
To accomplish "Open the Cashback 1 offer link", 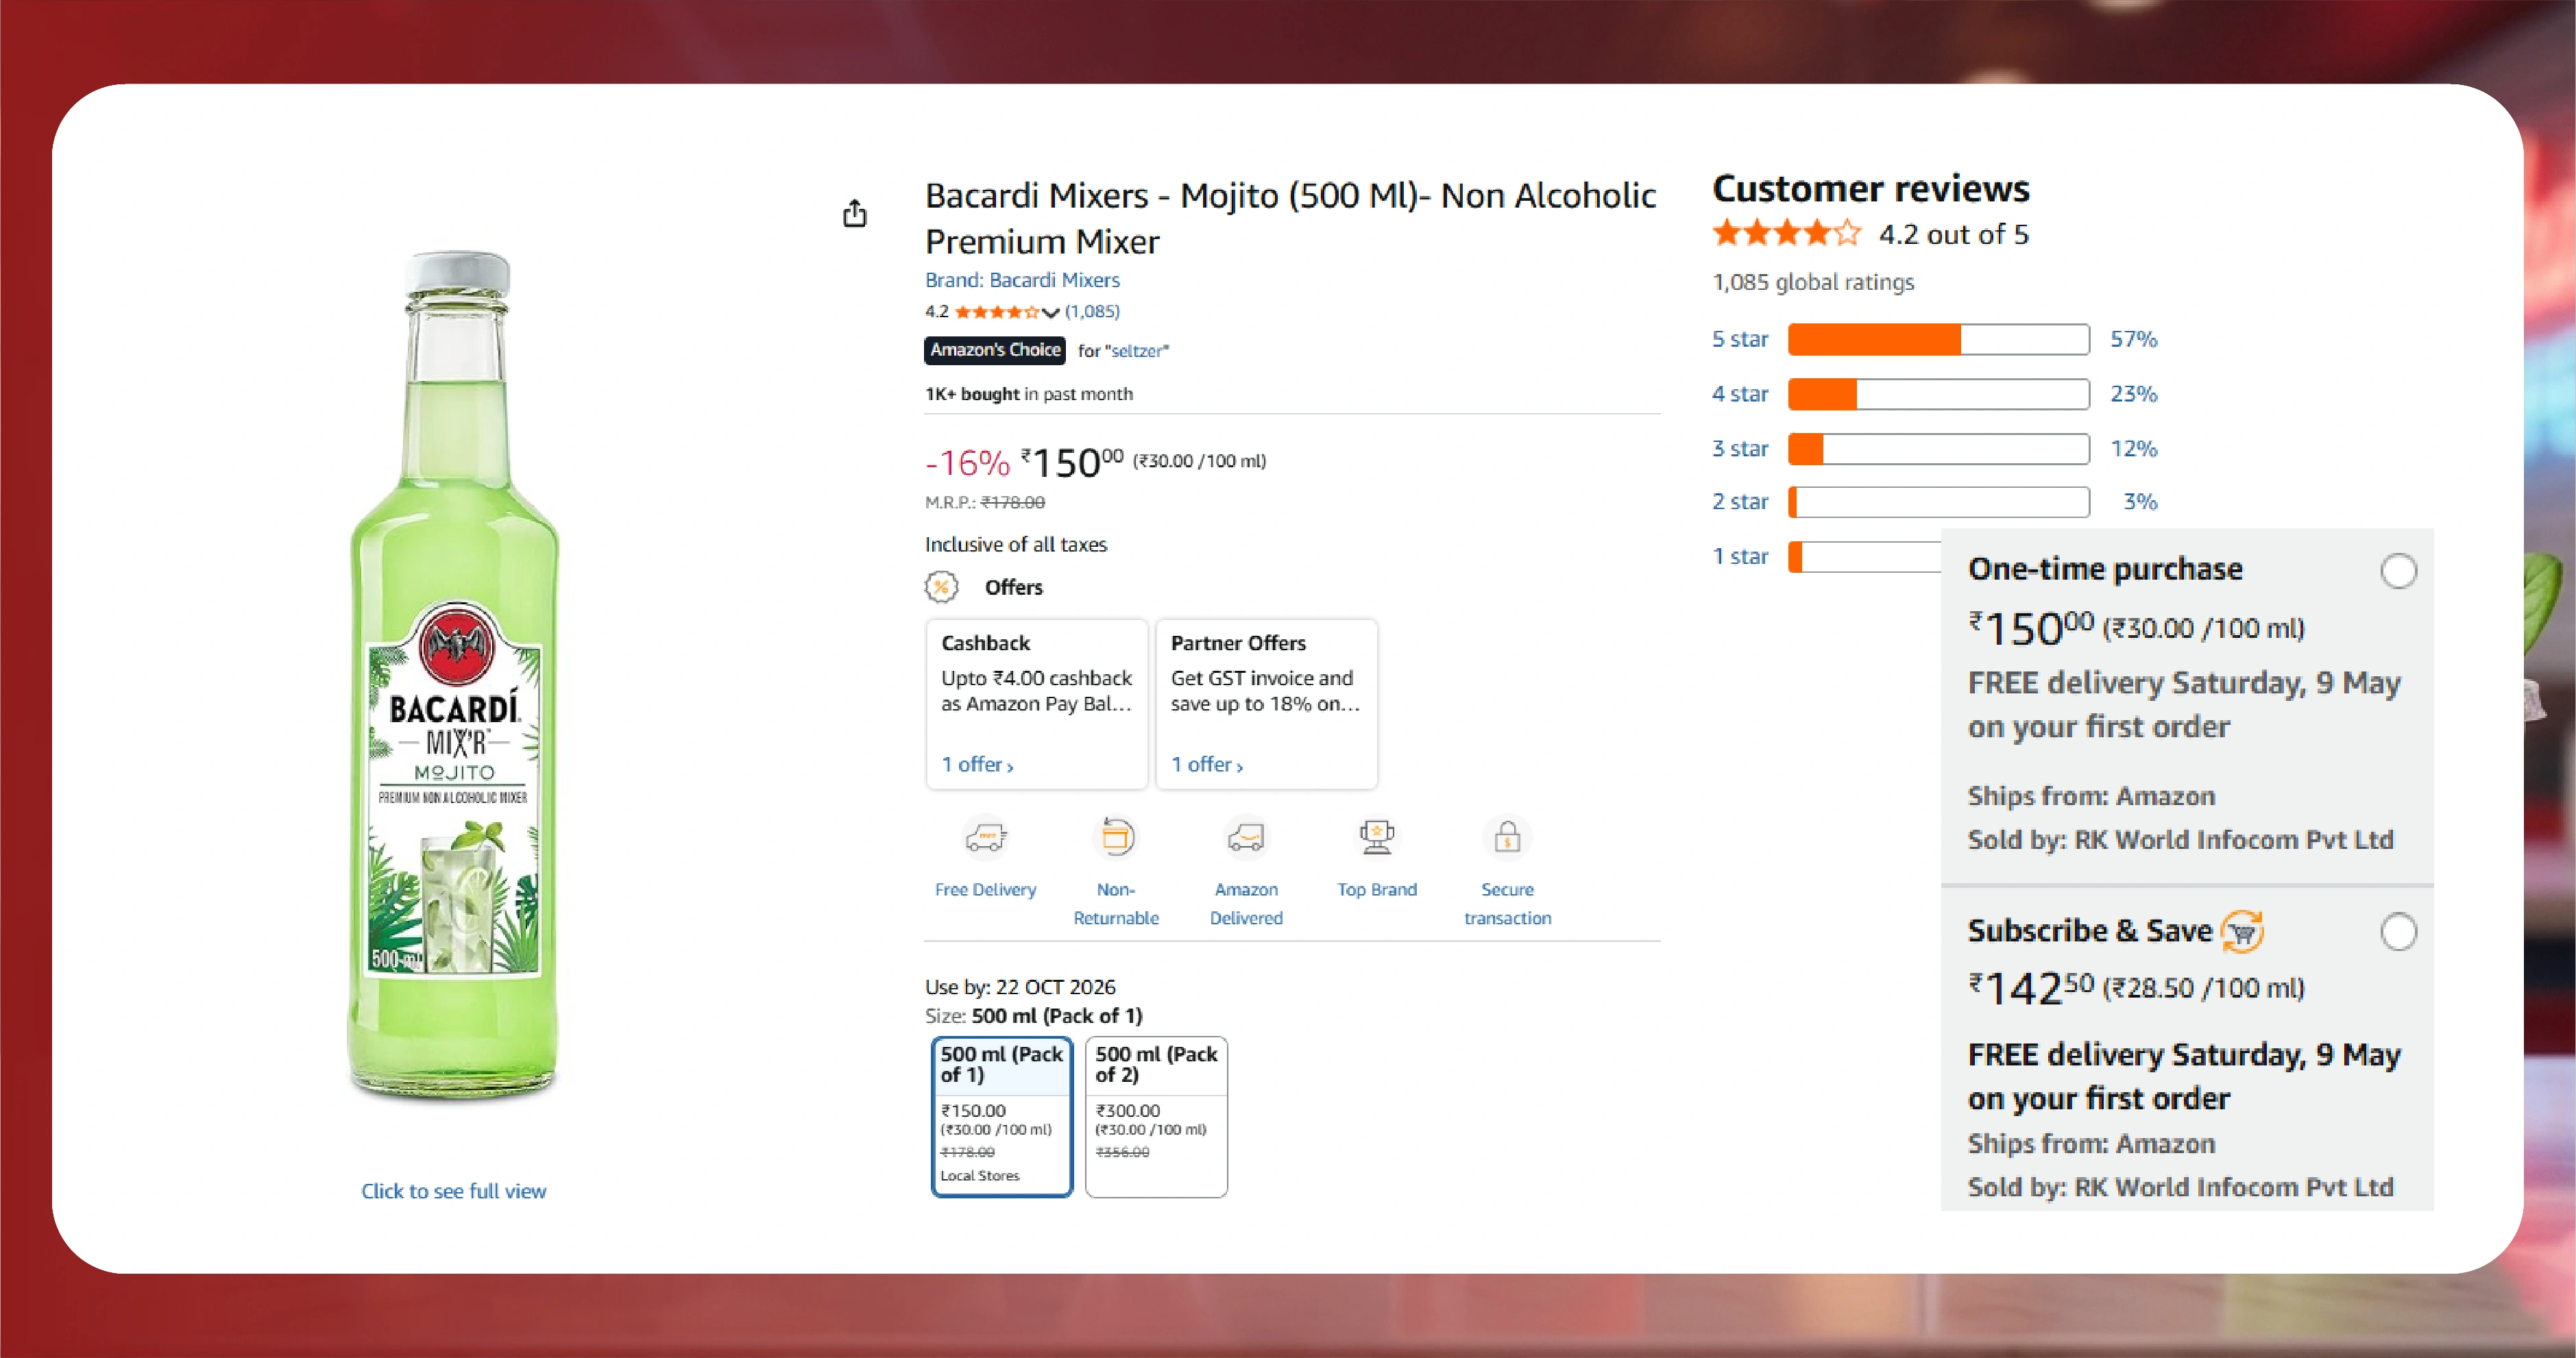I will point(977,765).
